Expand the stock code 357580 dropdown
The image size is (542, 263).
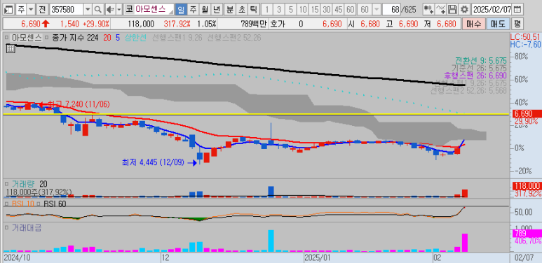pyautogui.click(x=88, y=9)
